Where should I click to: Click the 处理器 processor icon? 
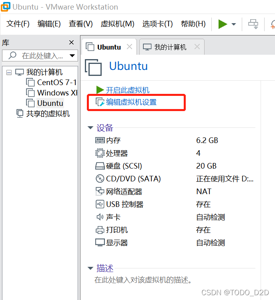pyautogui.click(x=100, y=153)
